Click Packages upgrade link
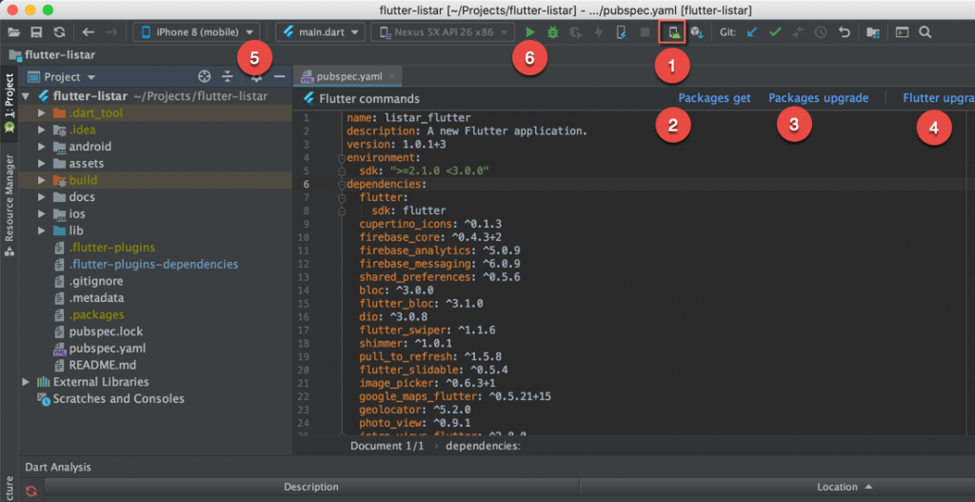 click(x=818, y=98)
